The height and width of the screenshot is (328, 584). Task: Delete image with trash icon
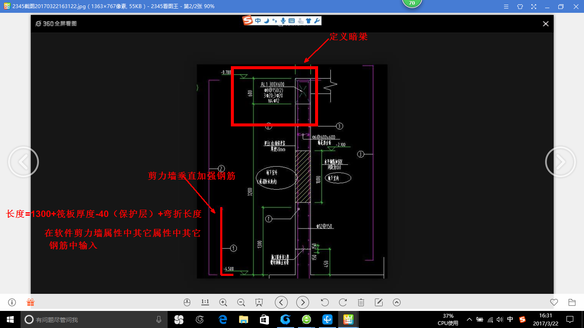pos(361,302)
